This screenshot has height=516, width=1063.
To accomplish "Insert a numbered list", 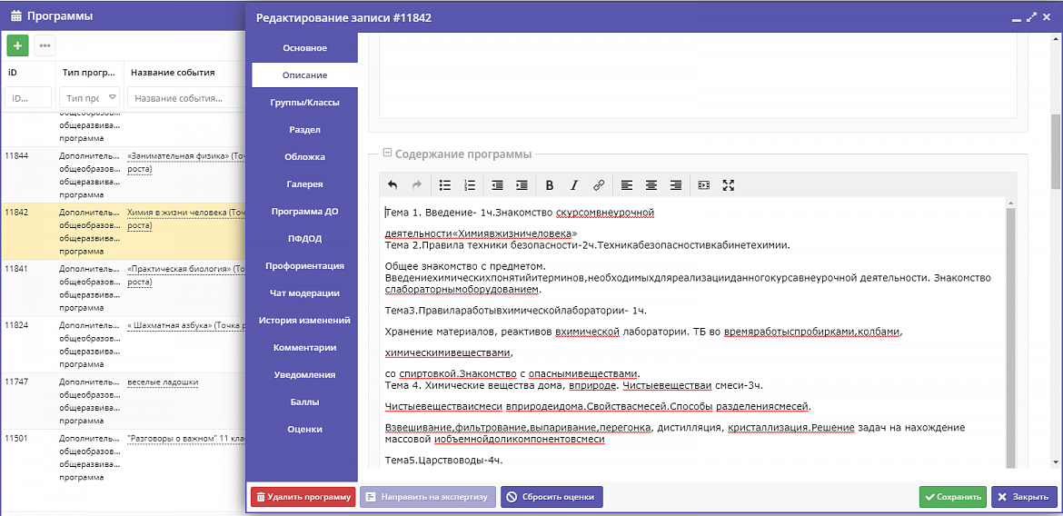I will (469, 184).
